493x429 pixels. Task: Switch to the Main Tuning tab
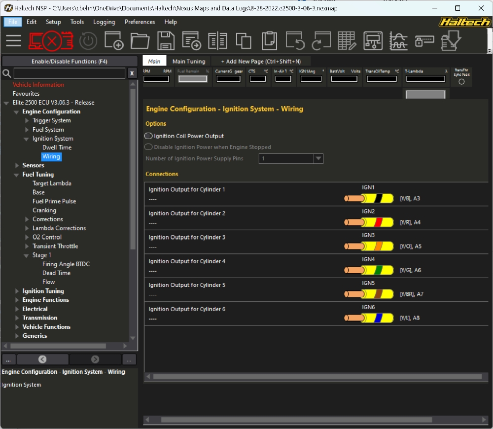(188, 62)
